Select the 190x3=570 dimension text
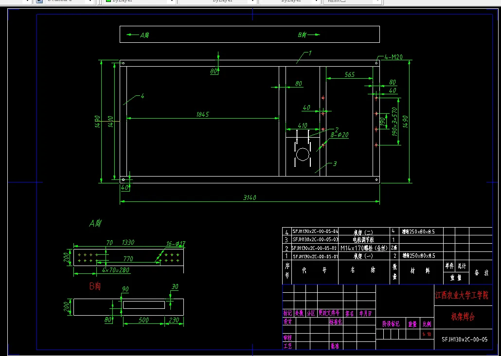The image size is (501, 356). pos(395,122)
